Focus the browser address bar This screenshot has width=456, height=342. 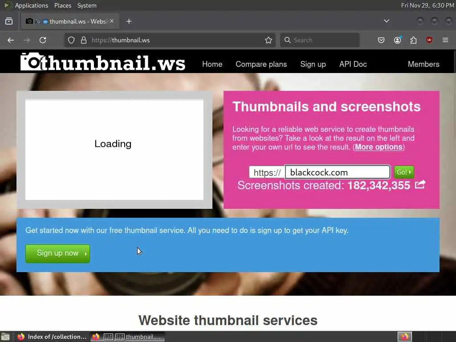170,40
